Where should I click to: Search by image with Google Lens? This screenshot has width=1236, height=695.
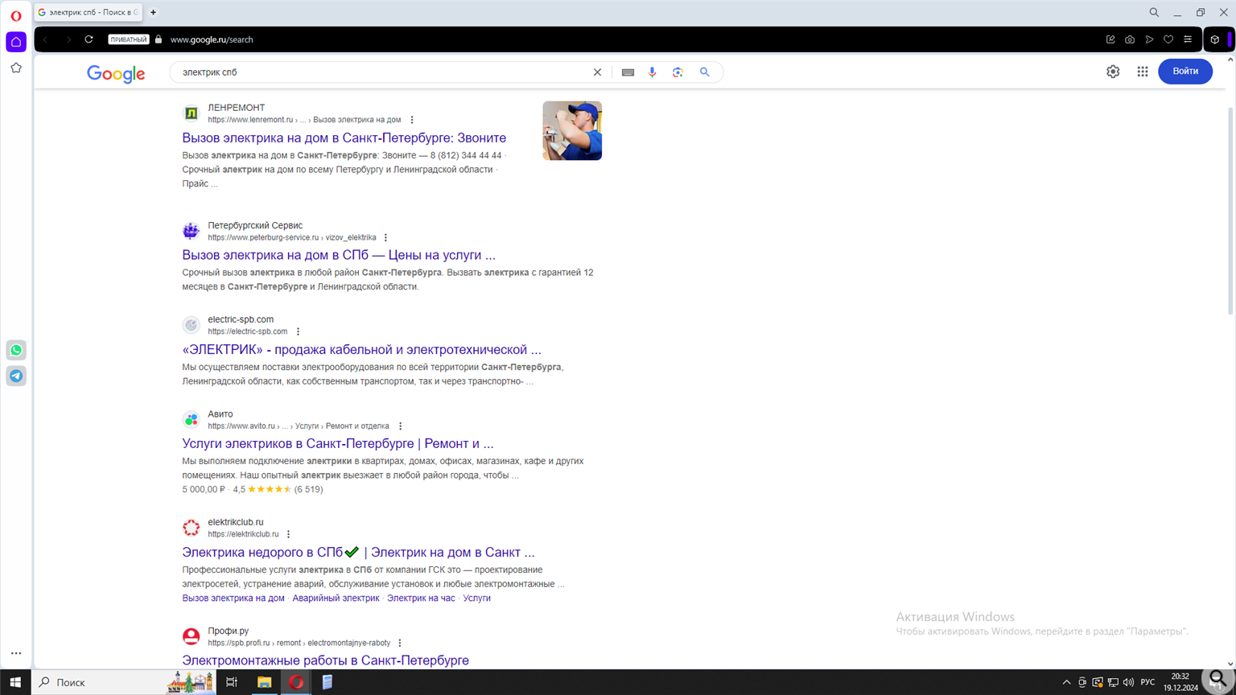click(x=678, y=72)
